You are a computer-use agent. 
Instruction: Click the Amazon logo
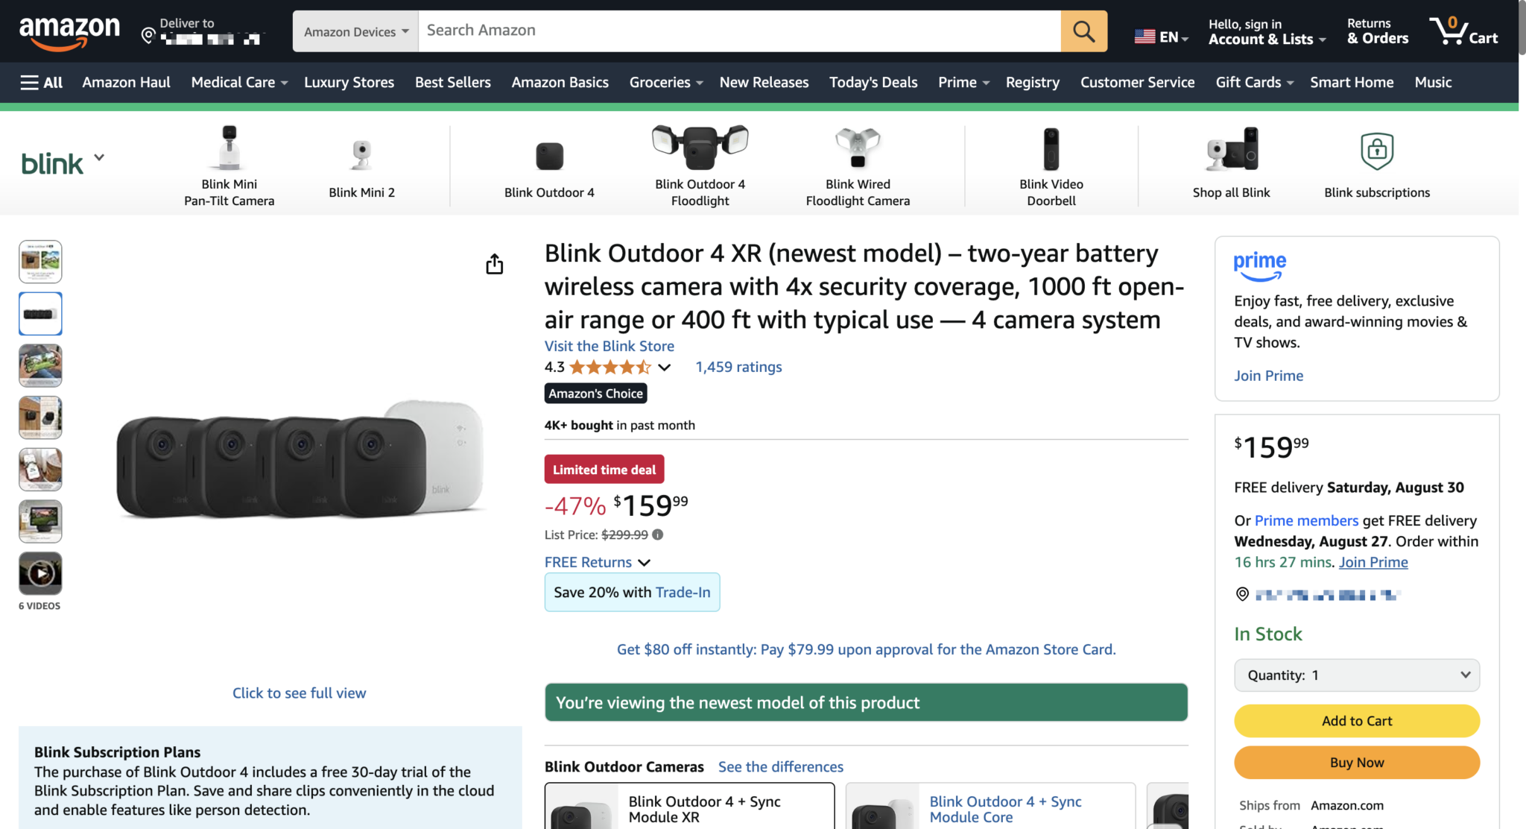pyautogui.click(x=70, y=30)
